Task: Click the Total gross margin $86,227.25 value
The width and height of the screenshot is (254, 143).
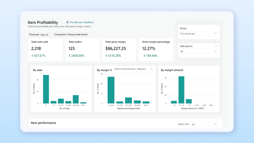Action: click(116, 48)
